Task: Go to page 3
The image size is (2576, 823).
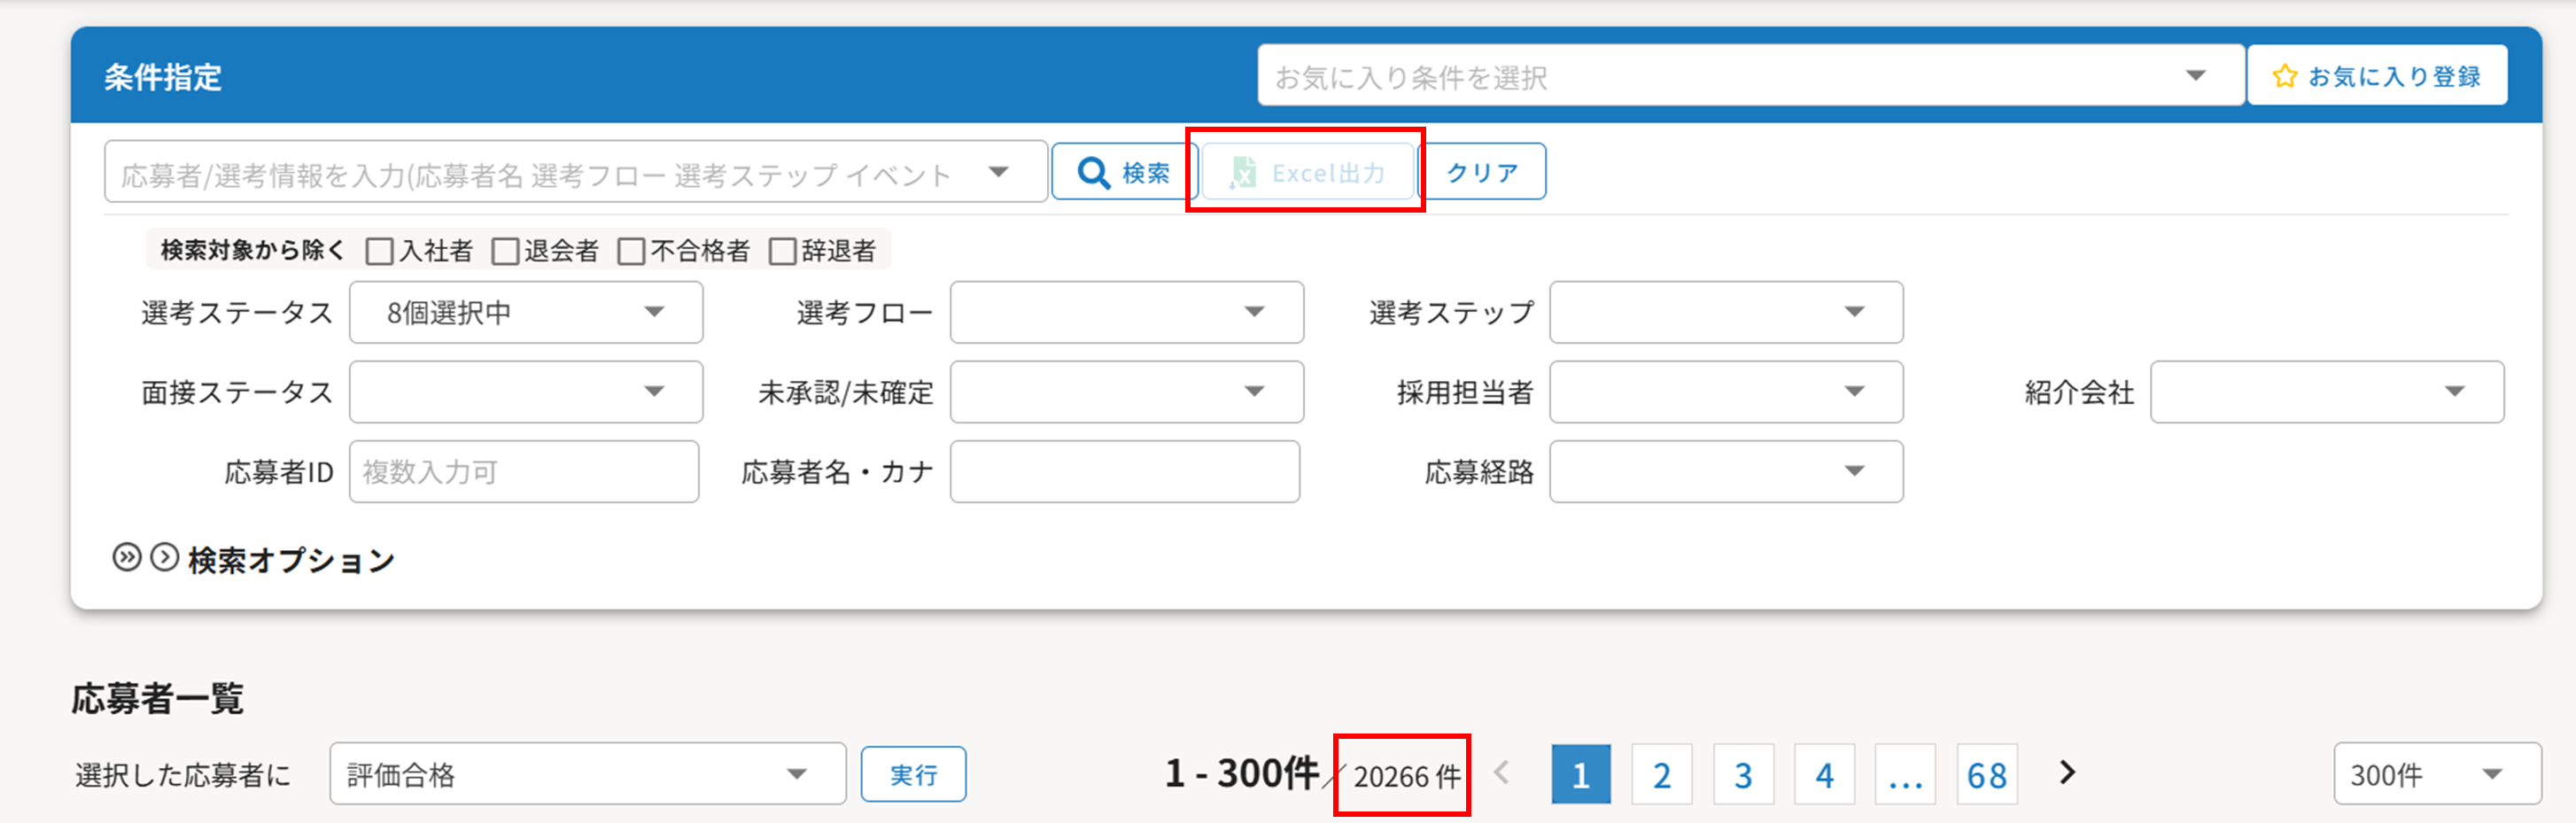Action: (x=1743, y=774)
